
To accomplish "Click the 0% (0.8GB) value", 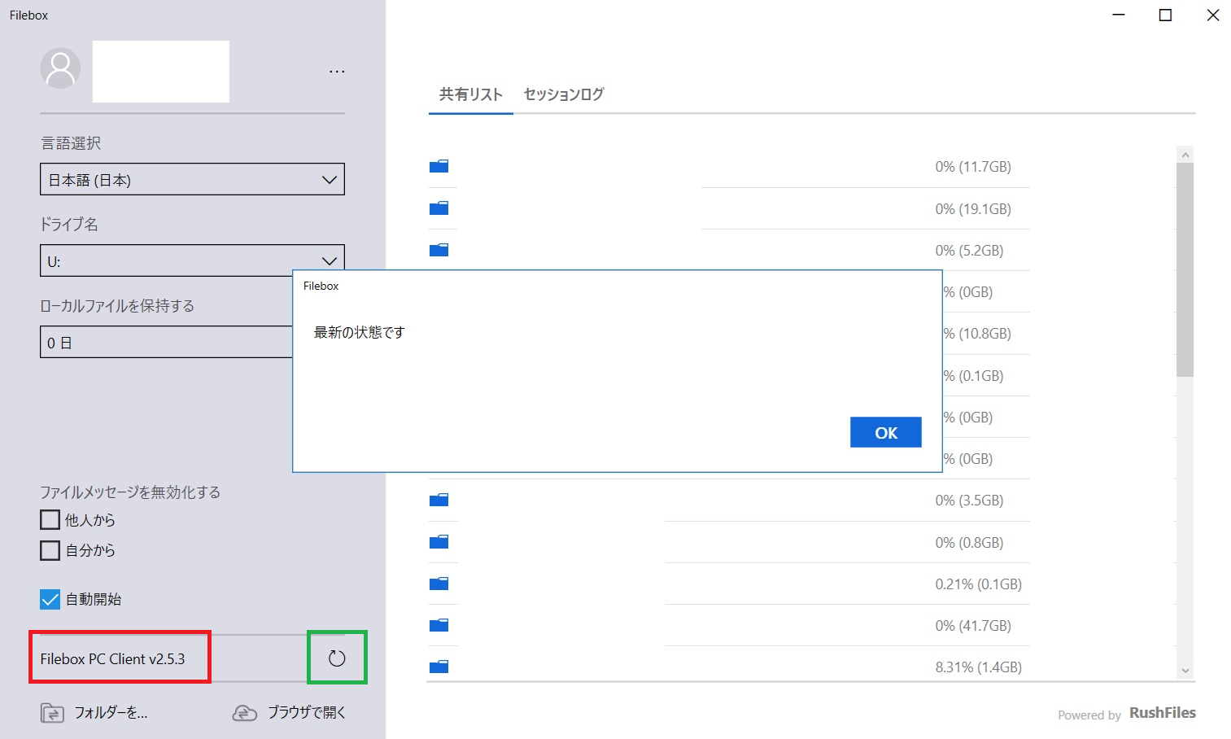I will click(x=969, y=543).
